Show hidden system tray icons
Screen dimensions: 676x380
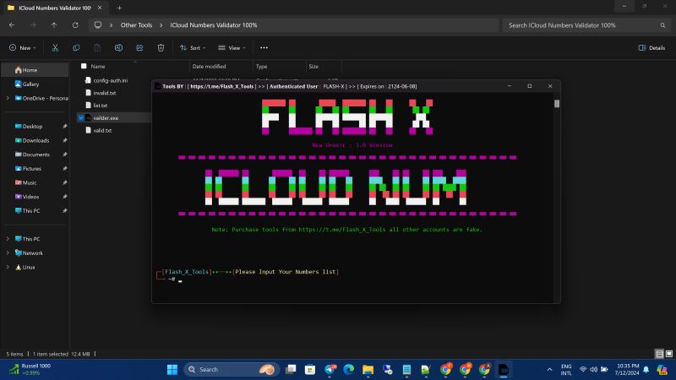pos(550,369)
